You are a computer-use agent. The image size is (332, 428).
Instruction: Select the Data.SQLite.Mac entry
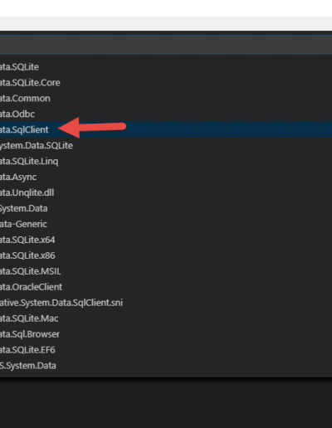pyautogui.click(x=166, y=319)
